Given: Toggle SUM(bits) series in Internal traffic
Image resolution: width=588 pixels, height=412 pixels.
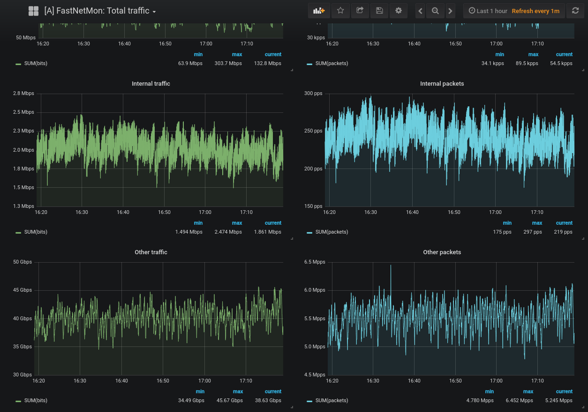Looking at the screenshot, I should pyautogui.click(x=36, y=232).
